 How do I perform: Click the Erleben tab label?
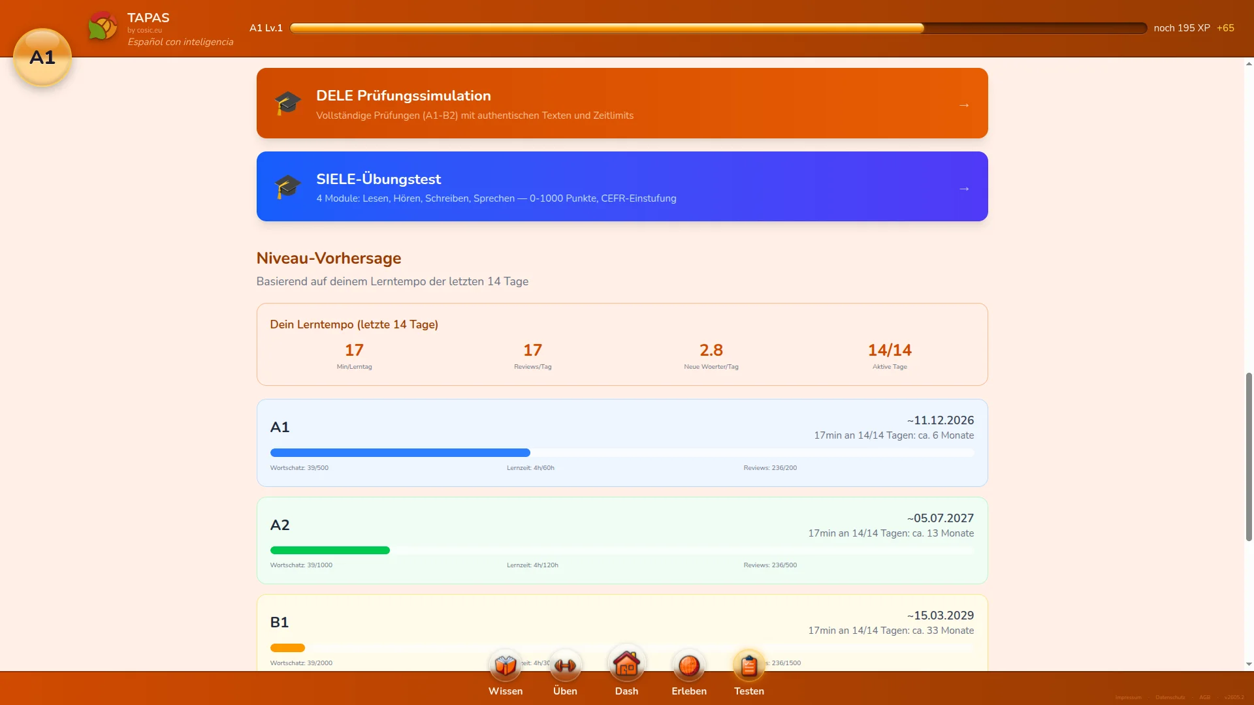[x=688, y=691]
